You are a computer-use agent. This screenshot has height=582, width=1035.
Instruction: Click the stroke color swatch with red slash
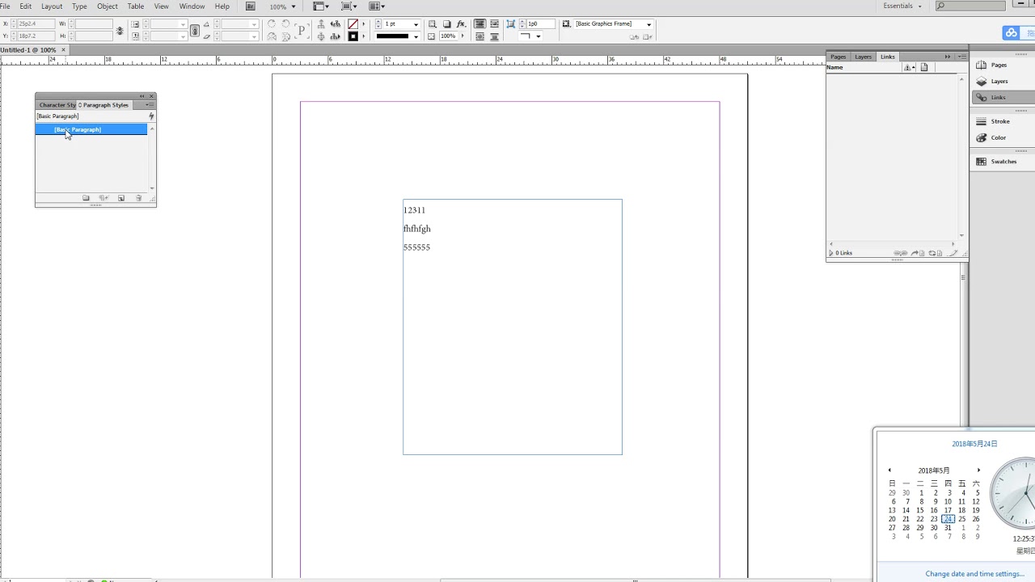click(353, 24)
